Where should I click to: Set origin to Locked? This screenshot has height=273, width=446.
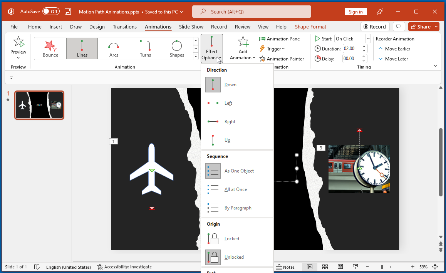(x=232, y=239)
